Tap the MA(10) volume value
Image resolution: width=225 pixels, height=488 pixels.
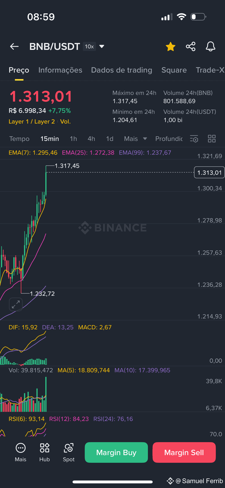[x=142, y=370]
